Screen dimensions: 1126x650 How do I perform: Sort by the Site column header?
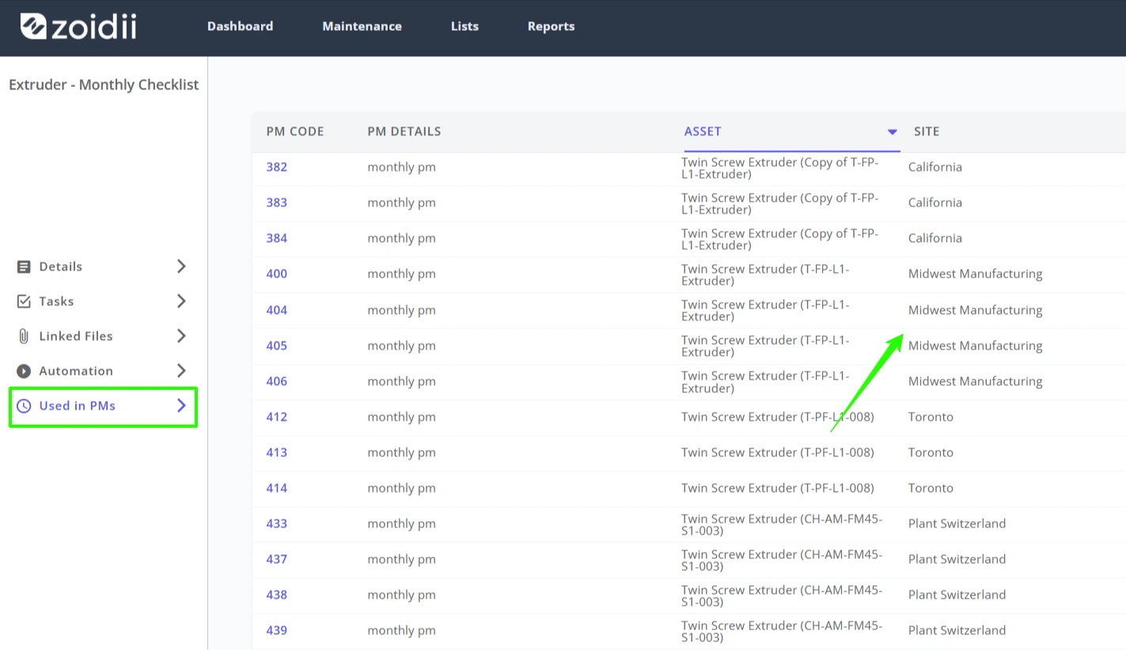(927, 131)
